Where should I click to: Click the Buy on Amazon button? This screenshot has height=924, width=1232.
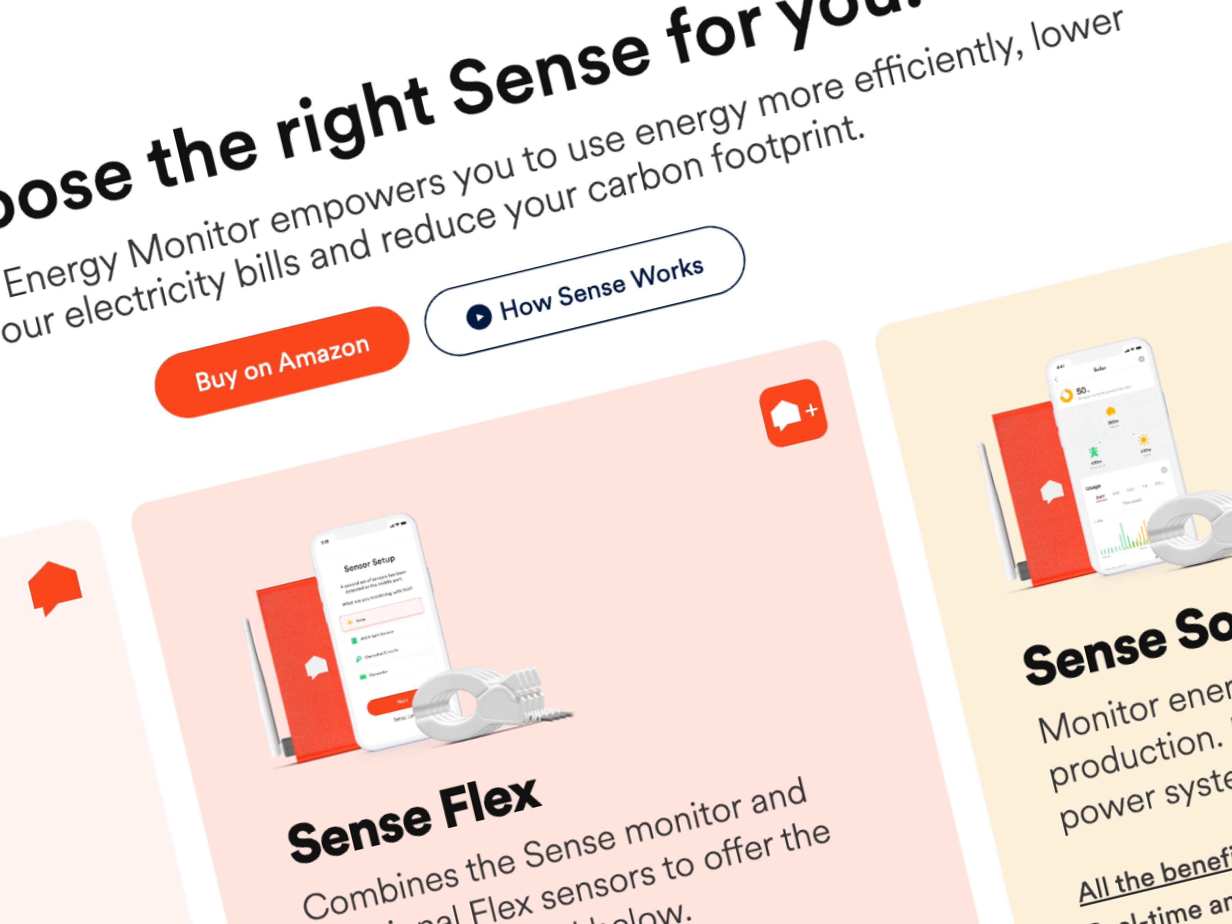(282, 362)
